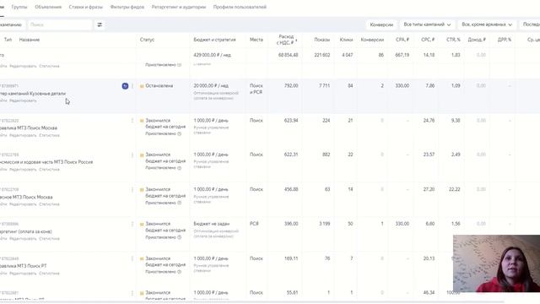Image resolution: width=540 pixels, height=304 pixels.
Task: Click the CPA column header
Action: 402,40
